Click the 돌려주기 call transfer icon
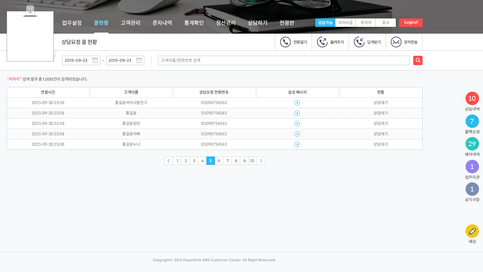The height and width of the screenshot is (272, 483). coord(322,42)
